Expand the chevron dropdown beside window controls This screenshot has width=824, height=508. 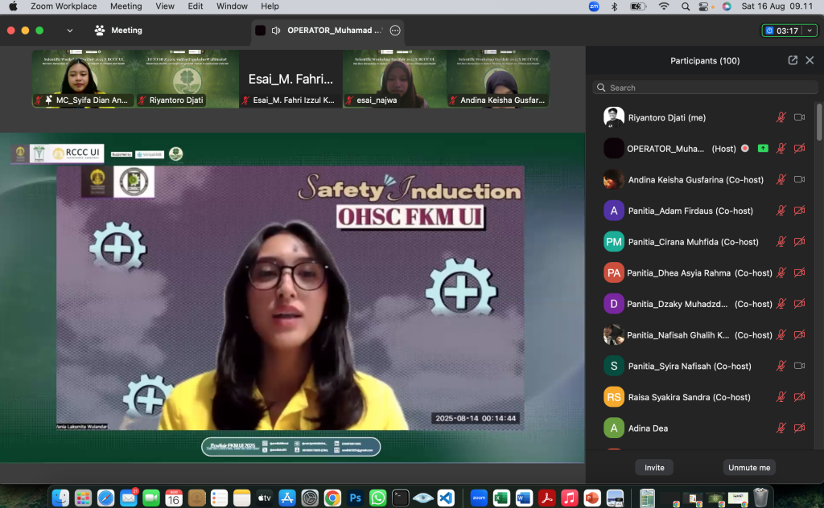[x=70, y=31]
